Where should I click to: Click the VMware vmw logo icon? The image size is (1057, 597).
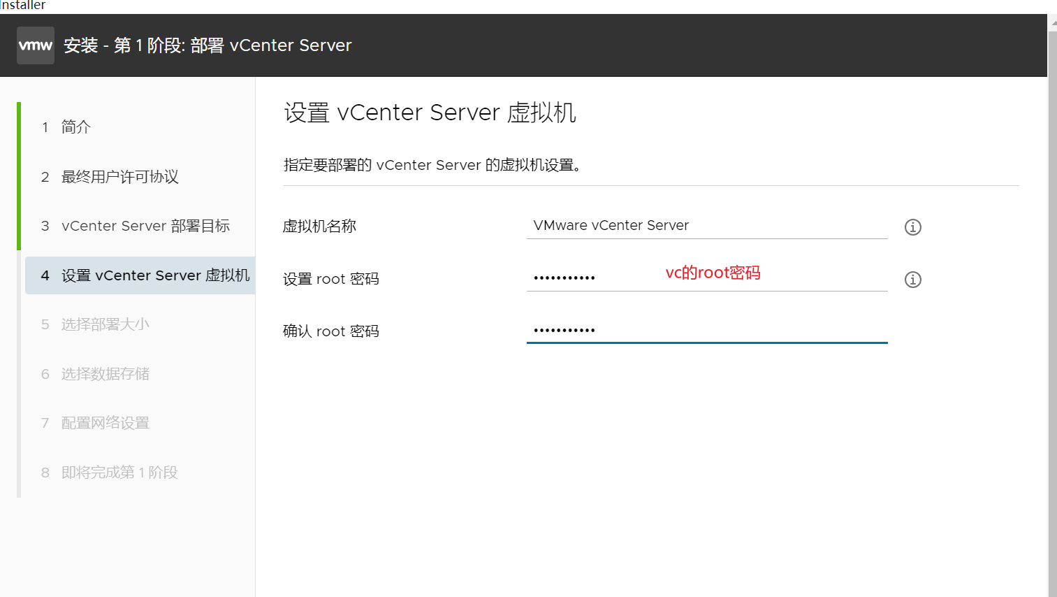click(36, 45)
